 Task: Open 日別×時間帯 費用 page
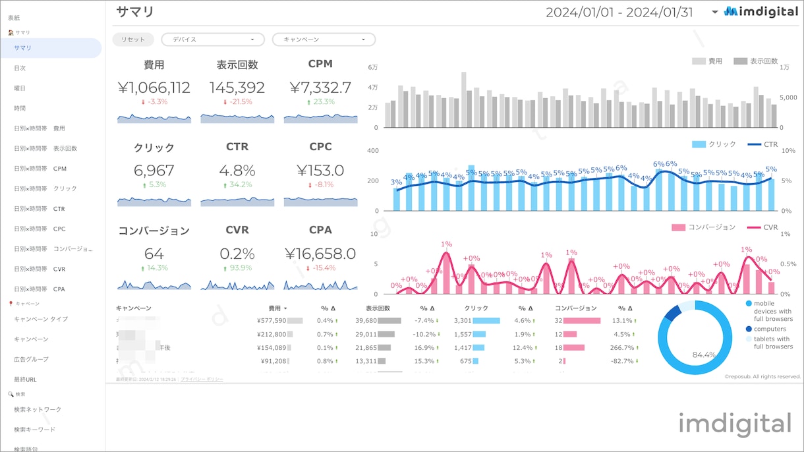(40, 128)
